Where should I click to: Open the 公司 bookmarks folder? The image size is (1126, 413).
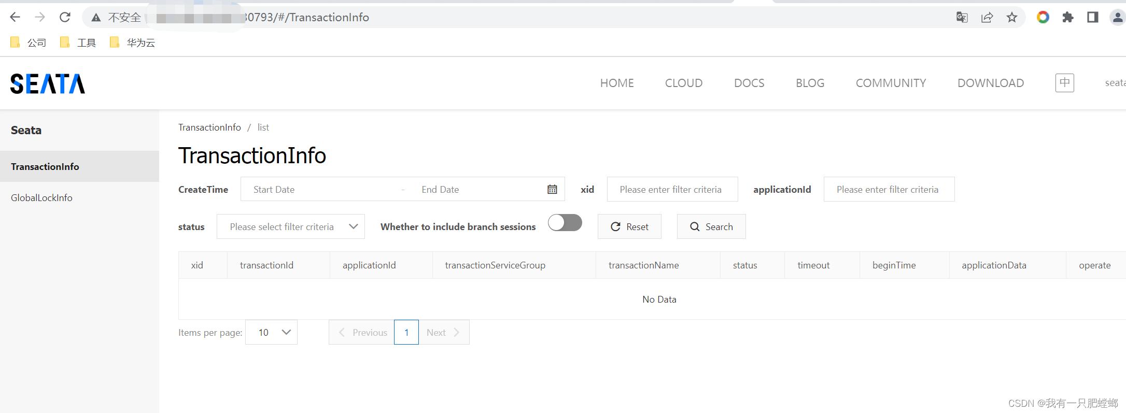point(29,42)
